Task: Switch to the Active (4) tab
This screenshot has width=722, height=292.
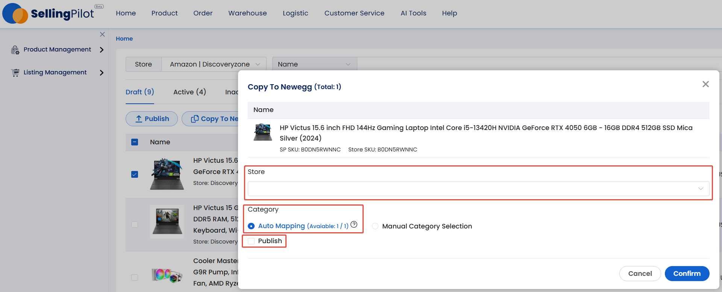Action: pos(190,92)
